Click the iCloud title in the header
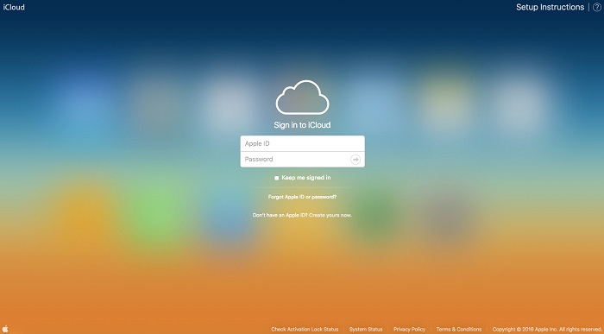 [14, 7]
